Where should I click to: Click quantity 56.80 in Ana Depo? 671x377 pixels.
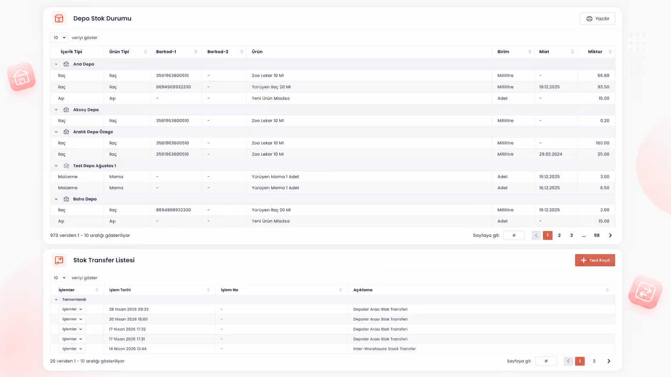tap(603, 76)
